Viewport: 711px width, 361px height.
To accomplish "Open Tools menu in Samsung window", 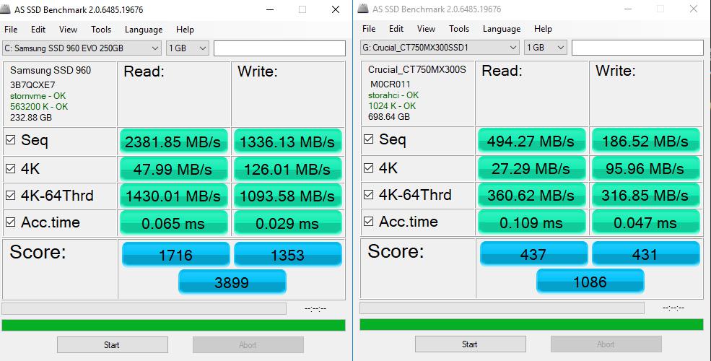I will 100,30.
